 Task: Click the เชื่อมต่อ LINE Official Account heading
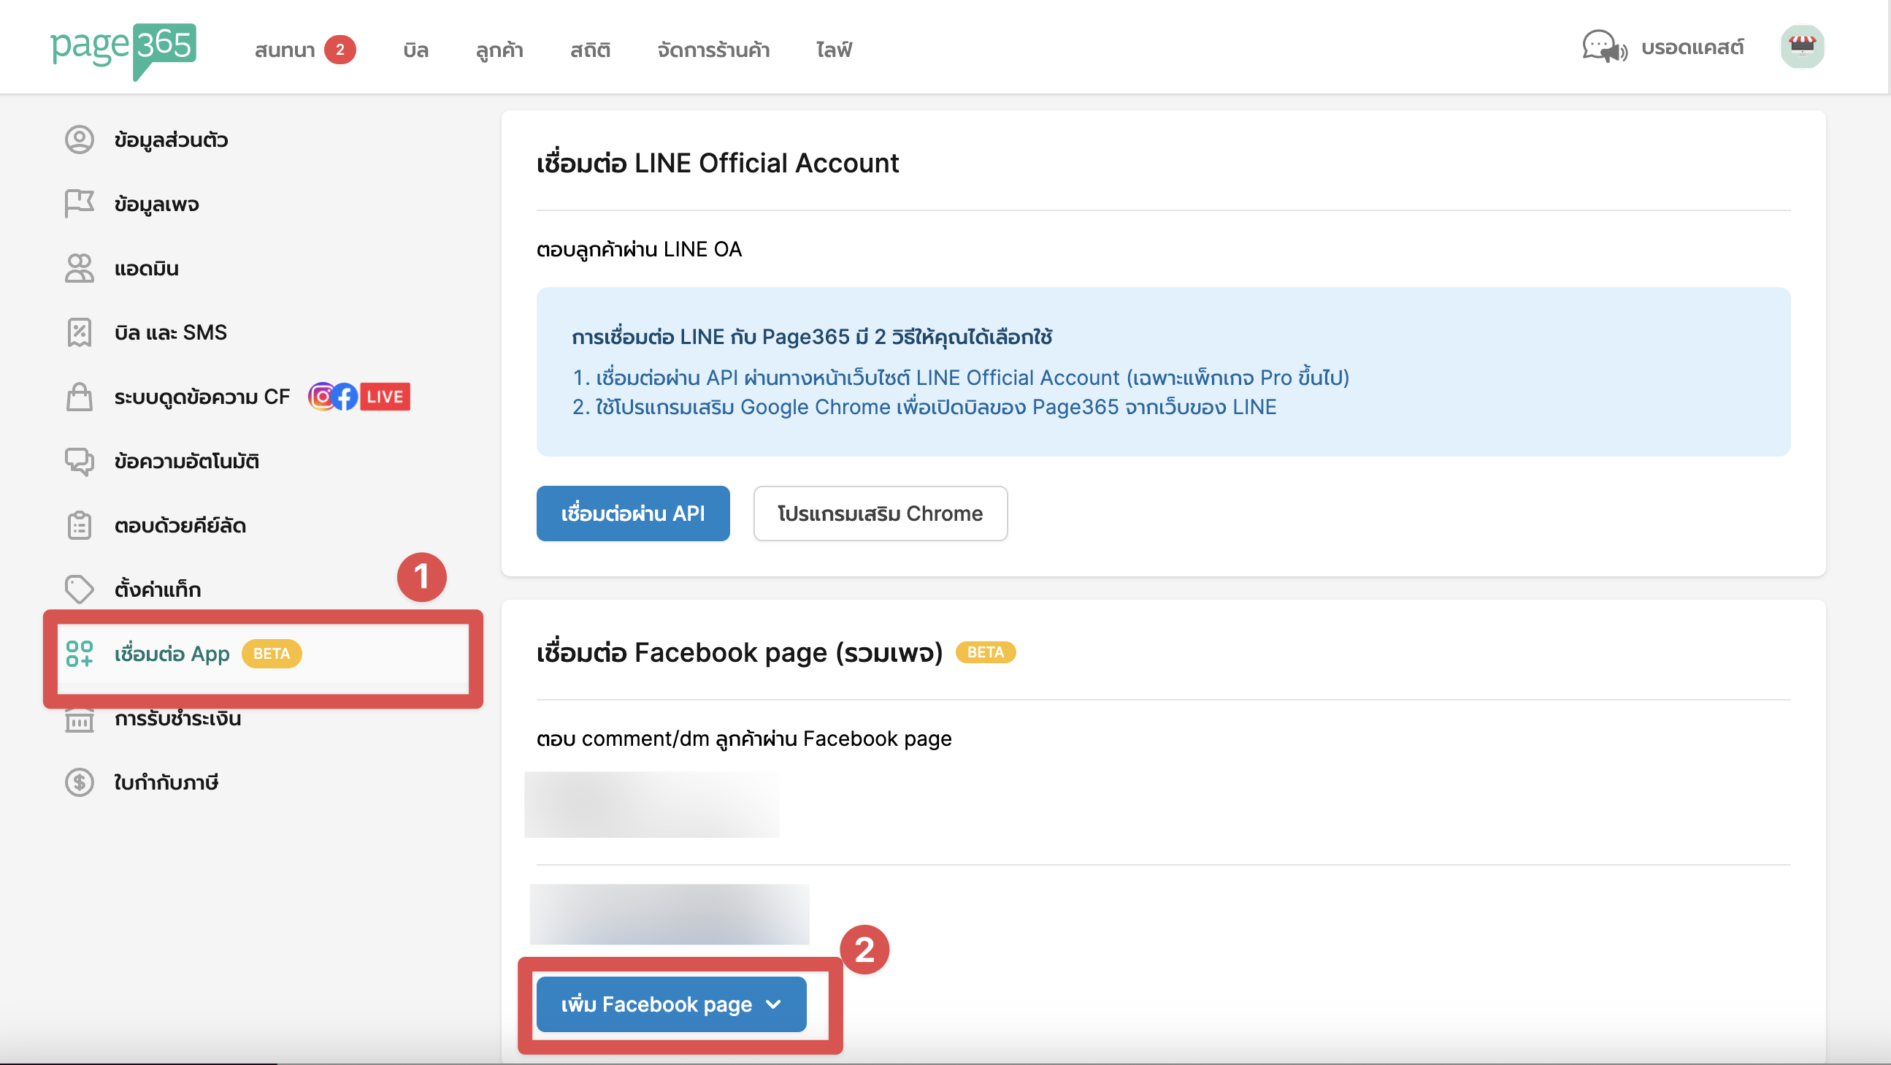(x=717, y=162)
